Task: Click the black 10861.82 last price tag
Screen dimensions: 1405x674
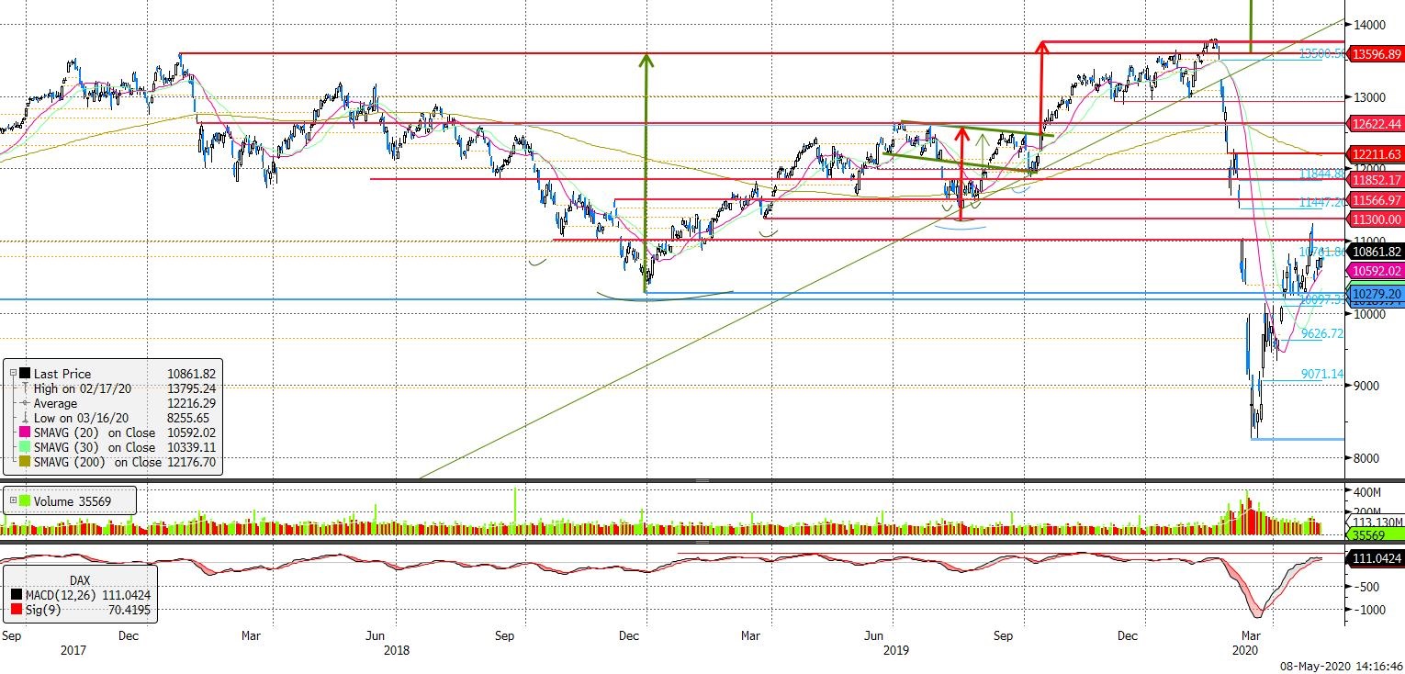Action: (1374, 252)
